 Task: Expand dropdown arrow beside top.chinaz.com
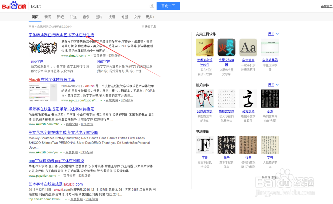66,199
